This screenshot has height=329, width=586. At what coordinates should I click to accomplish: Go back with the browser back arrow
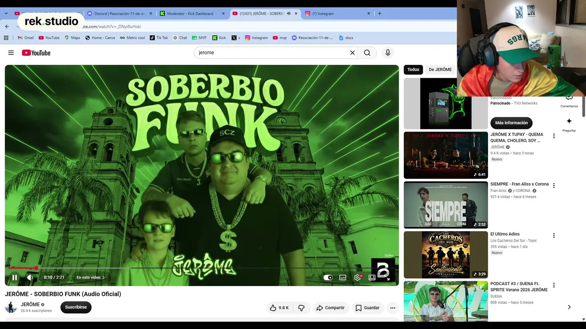click(x=7, y=27)
